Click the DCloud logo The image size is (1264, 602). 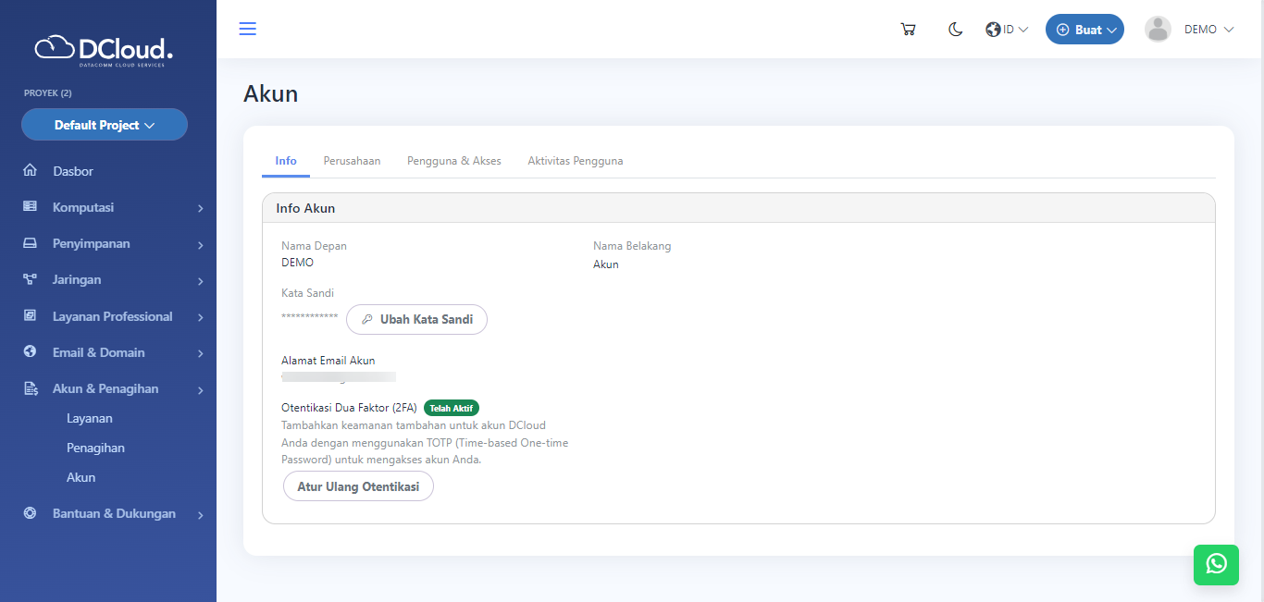pyautogui.click(x=104, y=49)
